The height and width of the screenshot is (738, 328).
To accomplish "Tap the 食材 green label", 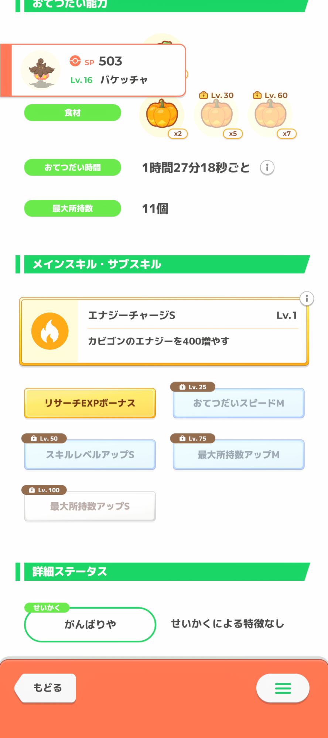I will pos(72,113).
